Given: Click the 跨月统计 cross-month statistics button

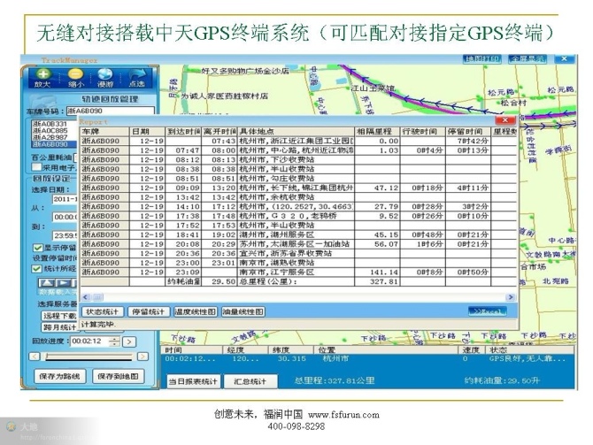Looking at the screenshot, I should pyautogui.click(x=59, y=327).
